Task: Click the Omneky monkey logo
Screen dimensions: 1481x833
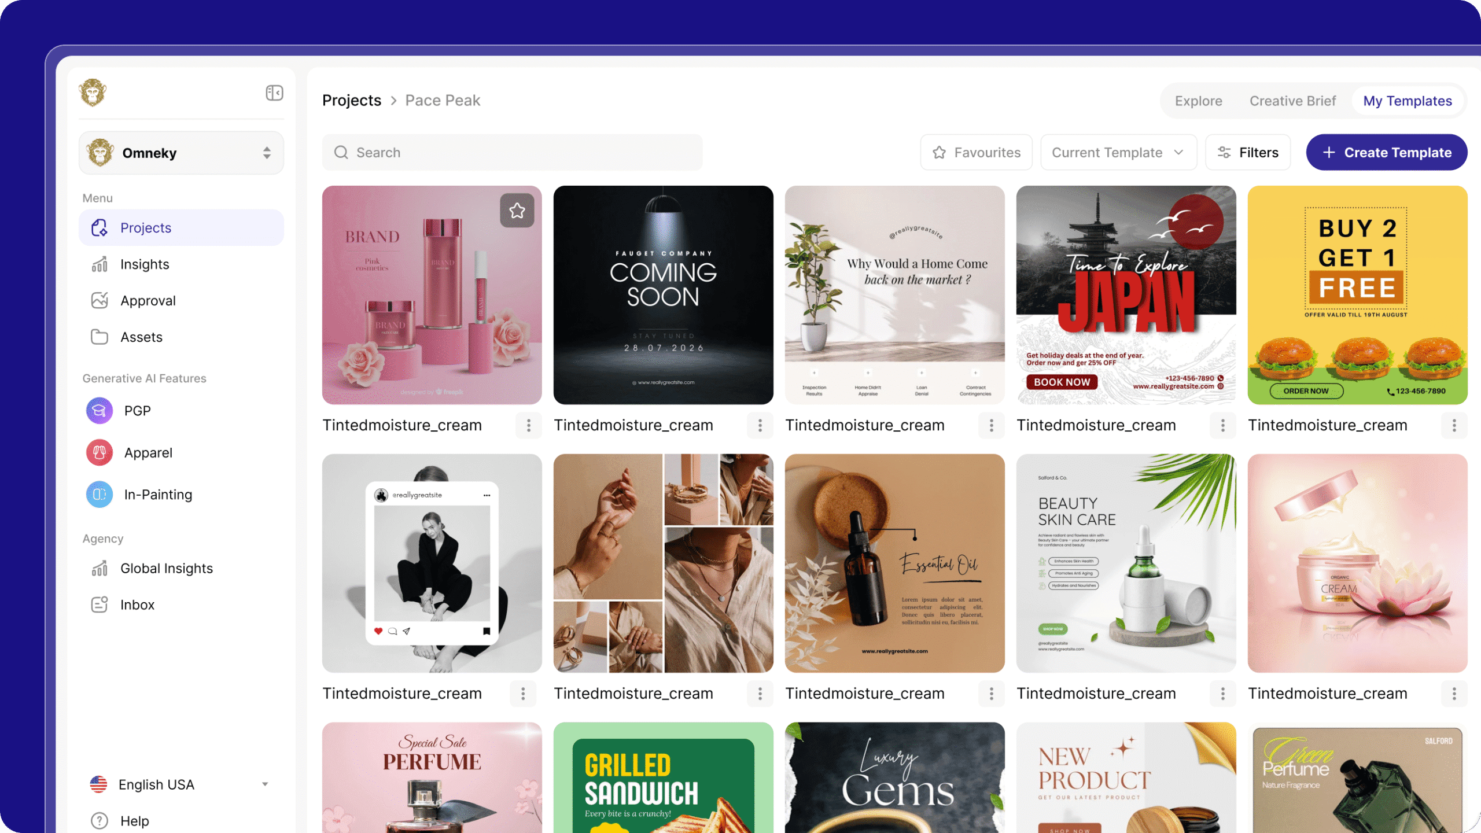Action: [93, 93]
